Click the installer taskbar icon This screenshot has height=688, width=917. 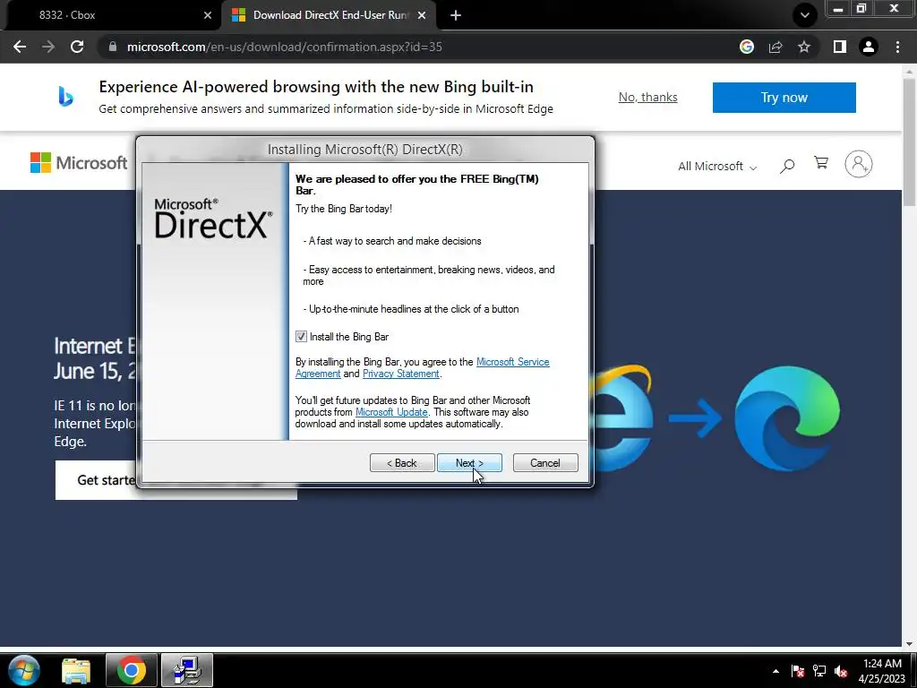[186, 670]
